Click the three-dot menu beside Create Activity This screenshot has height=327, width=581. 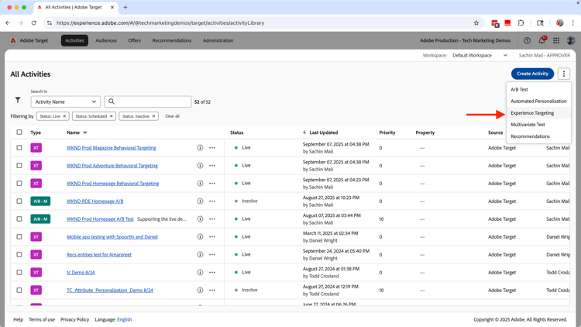click(563, 74)
